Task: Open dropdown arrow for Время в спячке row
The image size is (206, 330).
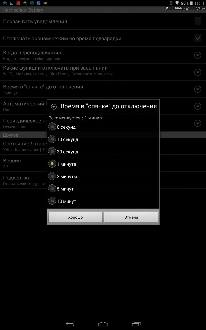Action: point(198,89)
